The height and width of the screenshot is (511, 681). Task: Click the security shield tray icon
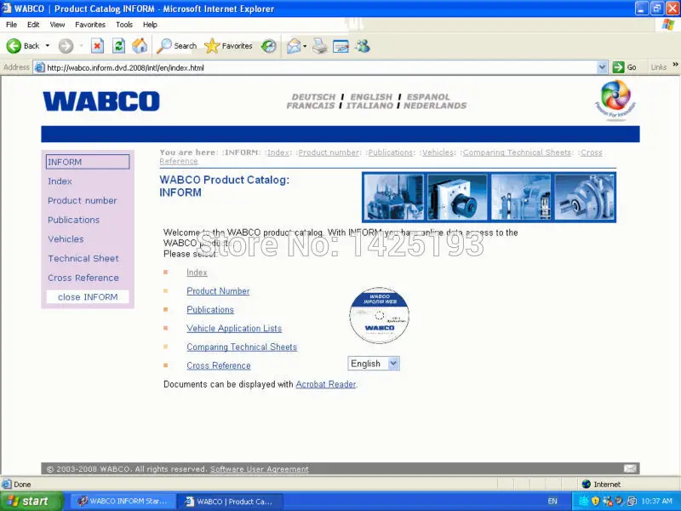[x=595, y=501]
